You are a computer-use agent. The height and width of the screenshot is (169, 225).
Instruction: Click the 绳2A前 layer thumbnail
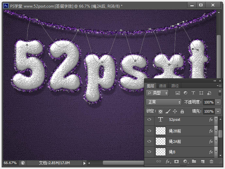click(161, 141)
